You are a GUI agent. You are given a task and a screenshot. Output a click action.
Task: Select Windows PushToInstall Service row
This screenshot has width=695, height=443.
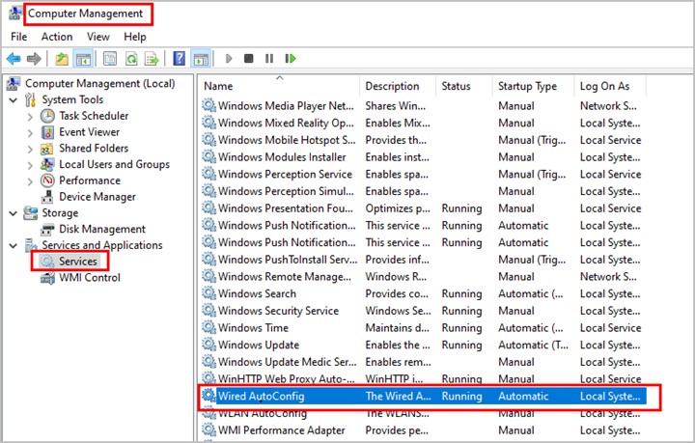coord(424,260)
